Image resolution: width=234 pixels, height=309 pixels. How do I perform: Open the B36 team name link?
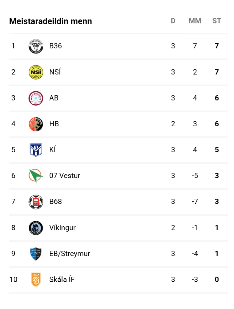(x=55, y=46)
